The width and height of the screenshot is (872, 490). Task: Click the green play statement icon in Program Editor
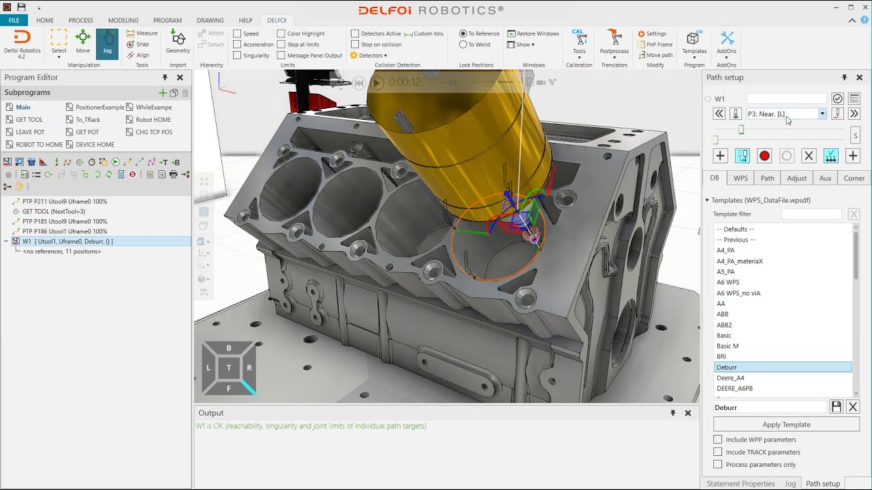coord(115,162)
